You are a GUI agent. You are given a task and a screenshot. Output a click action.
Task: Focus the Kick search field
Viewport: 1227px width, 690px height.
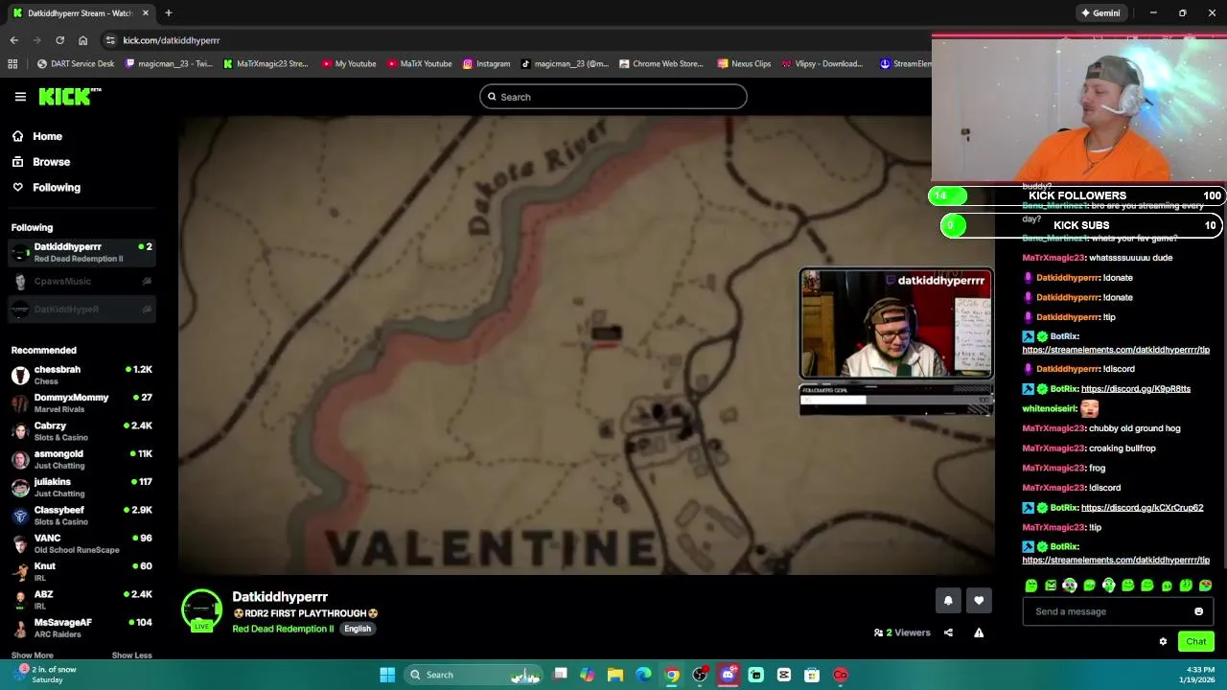[613, 97]
